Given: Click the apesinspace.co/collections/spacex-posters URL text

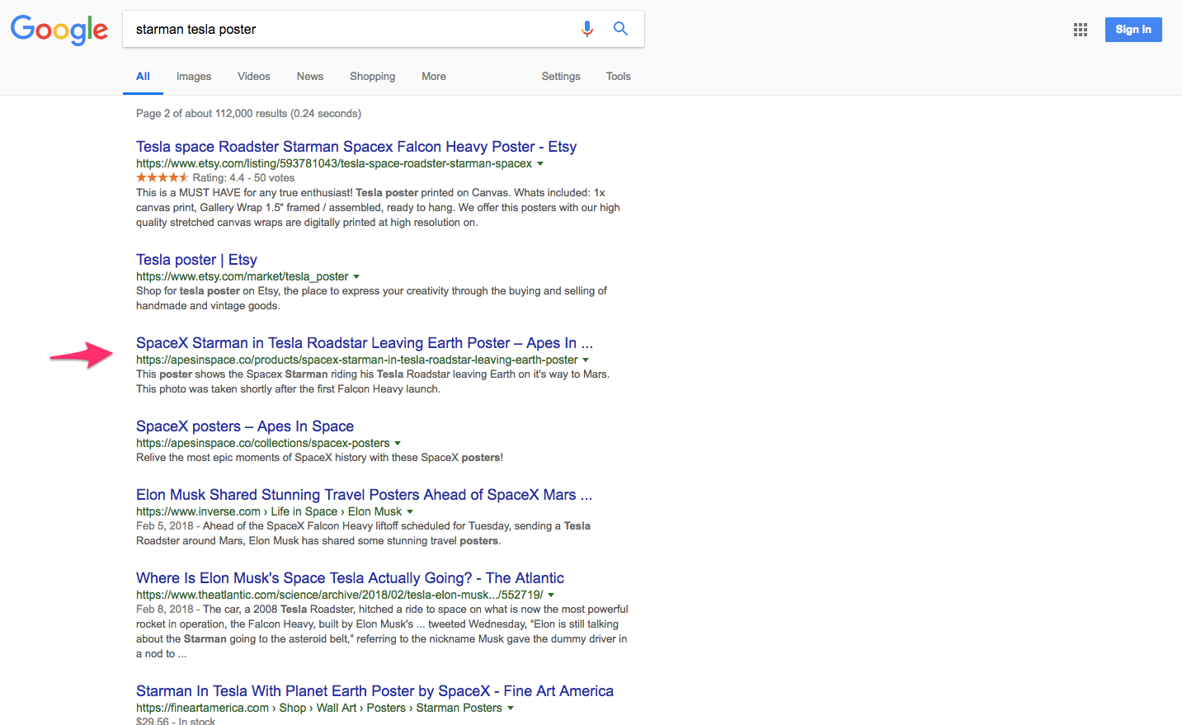Looking at the screenshot, I should (263, 443).
